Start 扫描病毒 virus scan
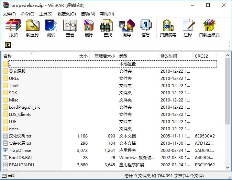This screenshot has height=180, width=232. pos(168,28)
